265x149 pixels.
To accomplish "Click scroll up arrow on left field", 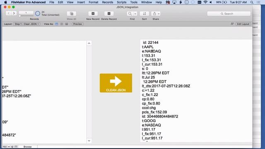I will (x=89, y=43).
